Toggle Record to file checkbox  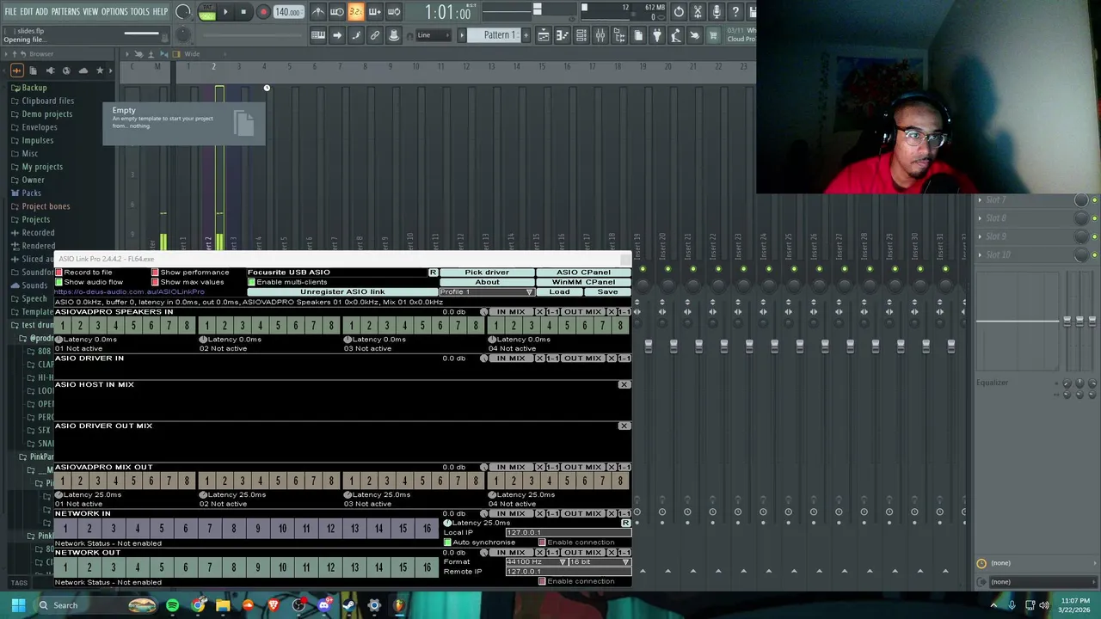58,273
